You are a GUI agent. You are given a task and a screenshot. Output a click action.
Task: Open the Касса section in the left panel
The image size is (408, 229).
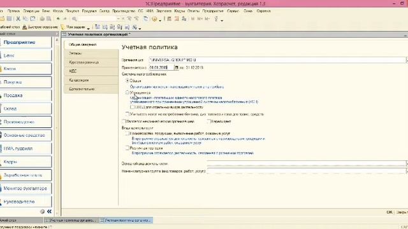click(x=25, y=69)
